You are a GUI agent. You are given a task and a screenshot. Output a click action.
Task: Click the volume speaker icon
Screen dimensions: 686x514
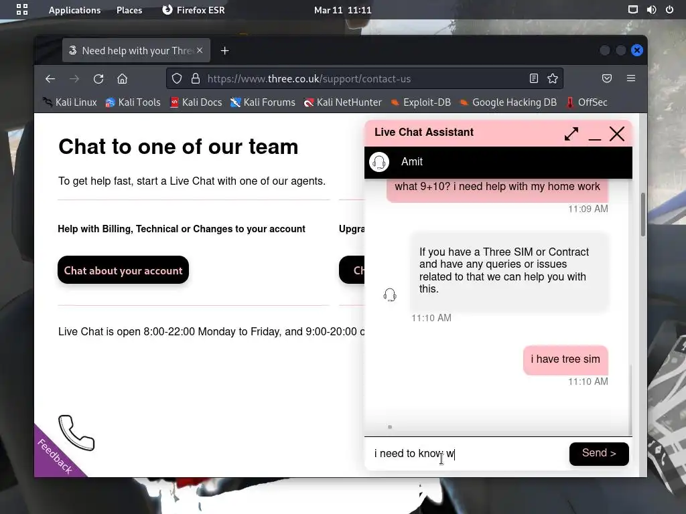coord(651,9)
